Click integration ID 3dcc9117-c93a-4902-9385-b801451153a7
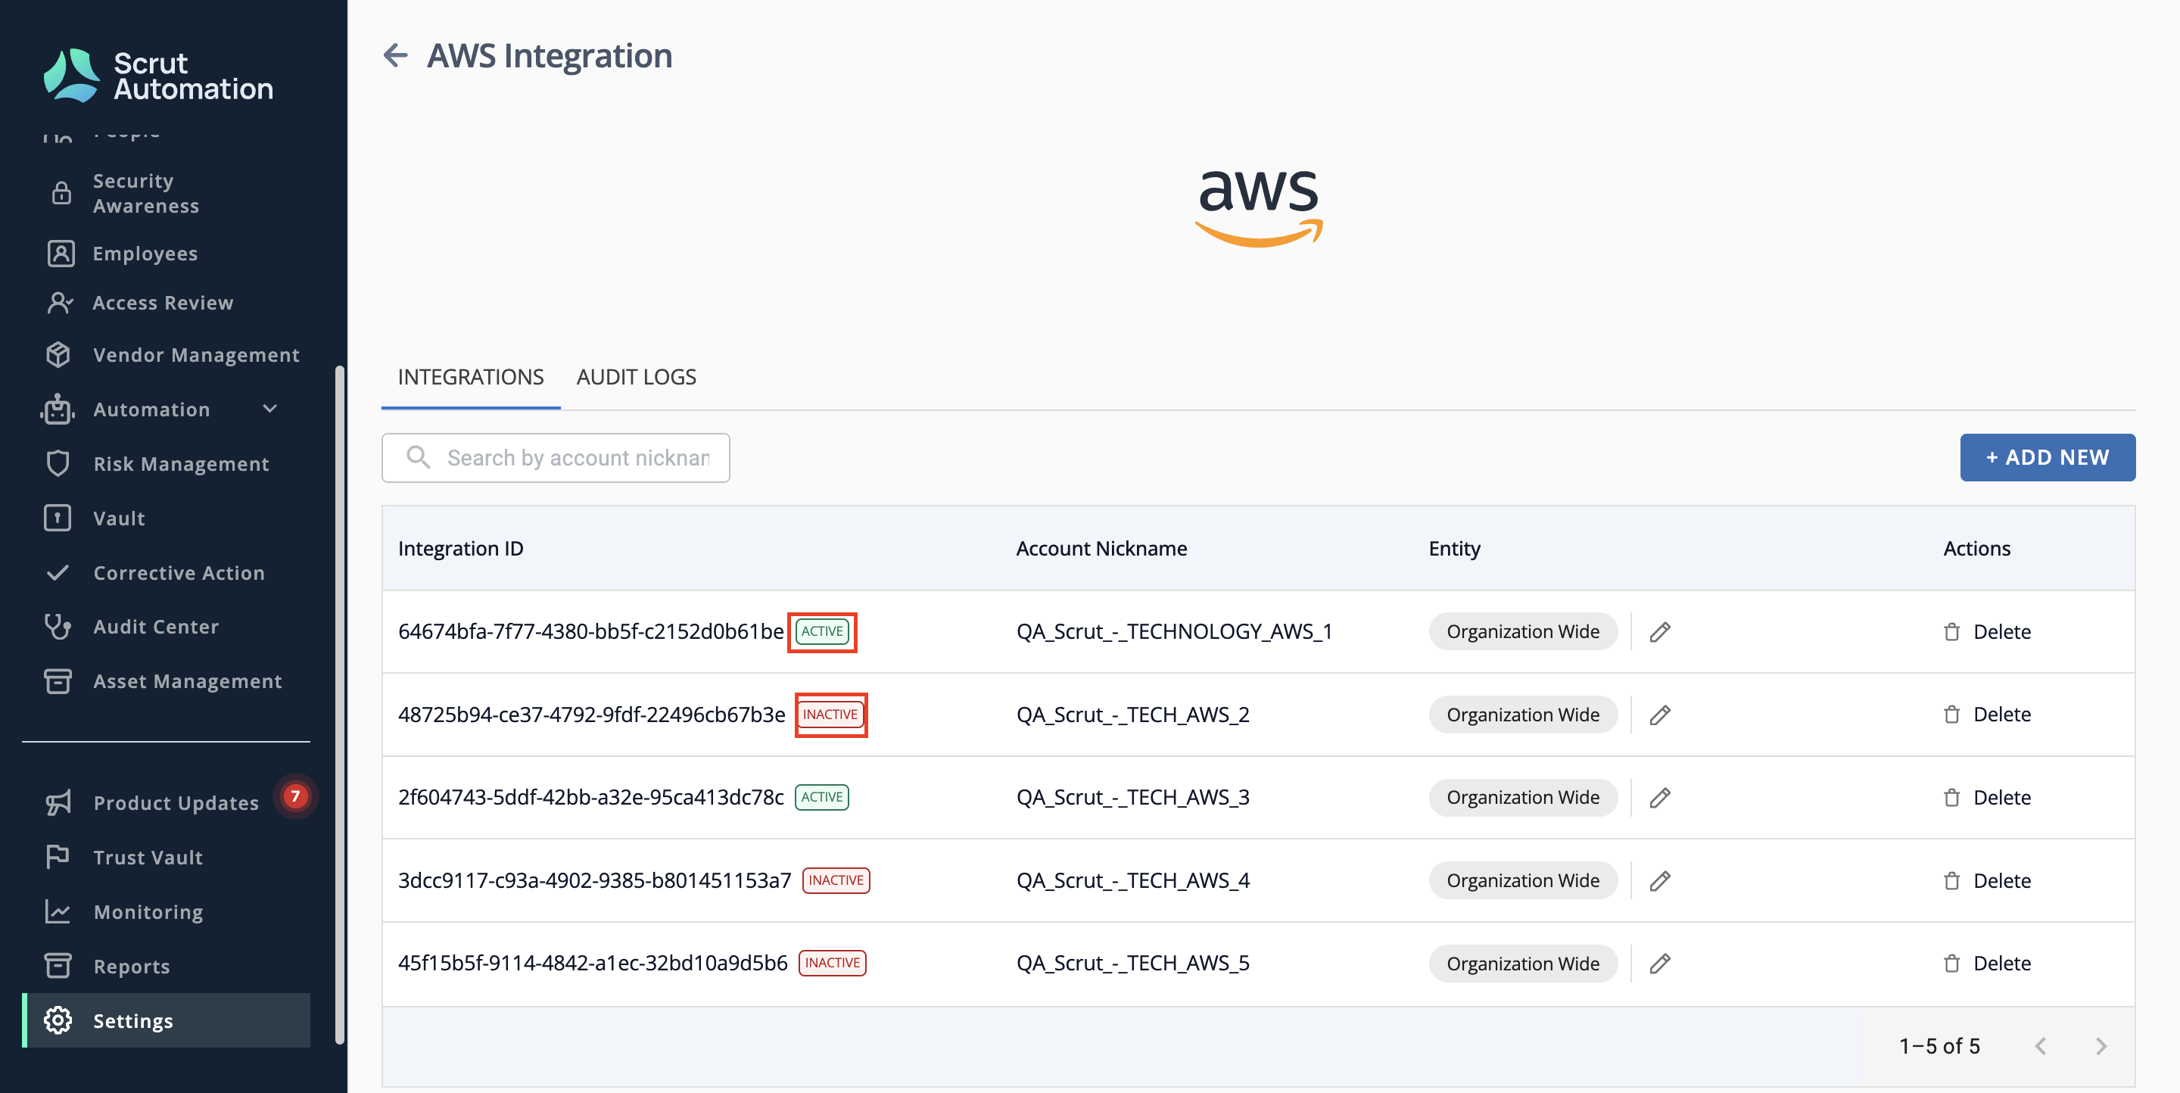Screen dimensions: 2180x1093 click(x=594, y=880)
